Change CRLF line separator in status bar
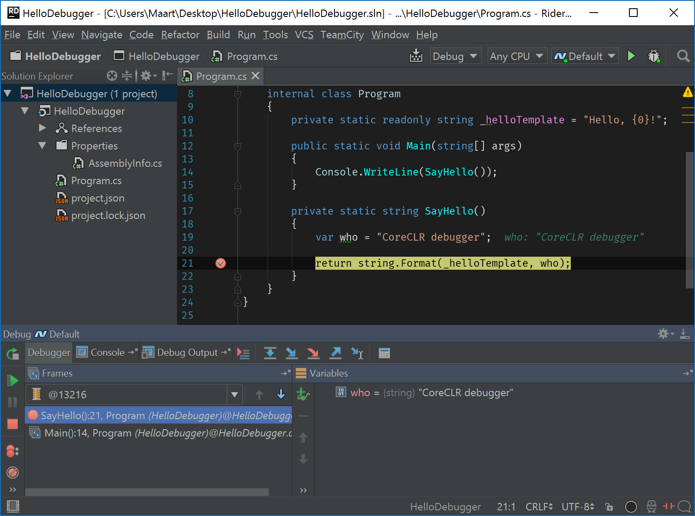The image size is (695, 516). (x=539, y=506)
